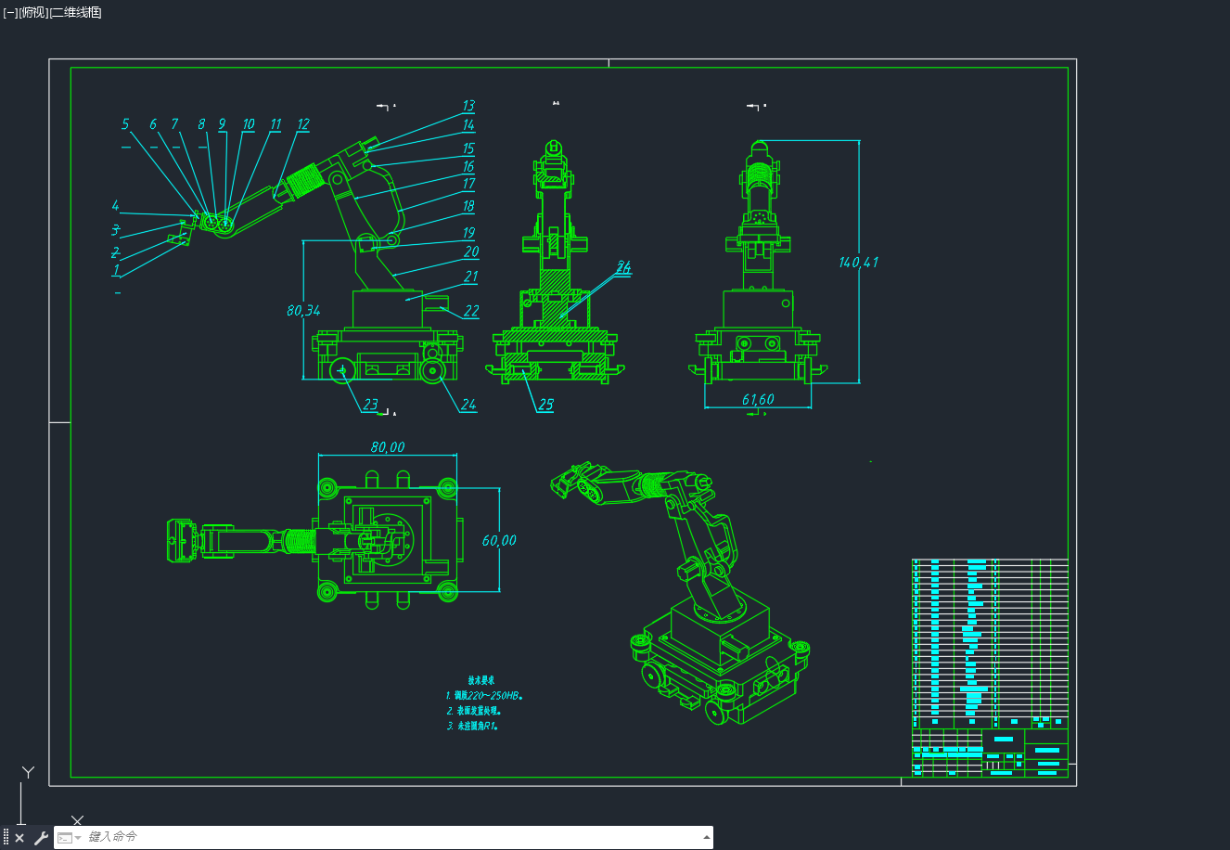
Task: Select part callout number 21
Action: click(471, 277)
